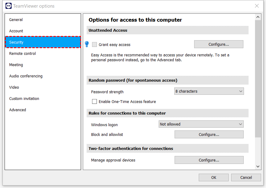
Task: Click the scrollbar up arrow
Action: (258, 17)
